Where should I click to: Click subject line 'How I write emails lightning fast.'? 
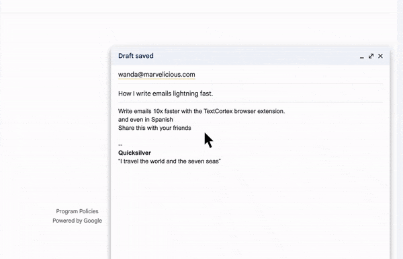165,94
